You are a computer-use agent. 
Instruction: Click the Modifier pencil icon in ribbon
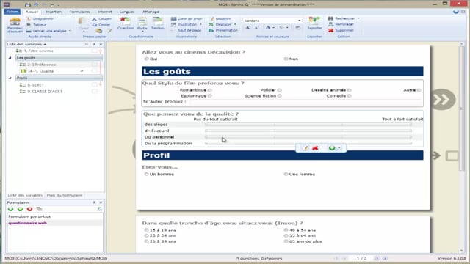[x=211, y=18]
